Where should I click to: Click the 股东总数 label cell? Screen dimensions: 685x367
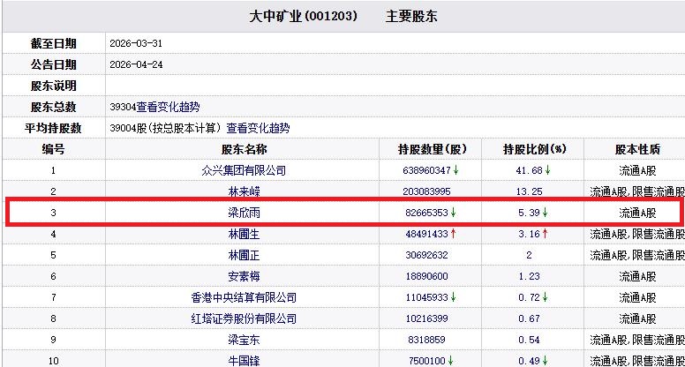click(54, 107)
